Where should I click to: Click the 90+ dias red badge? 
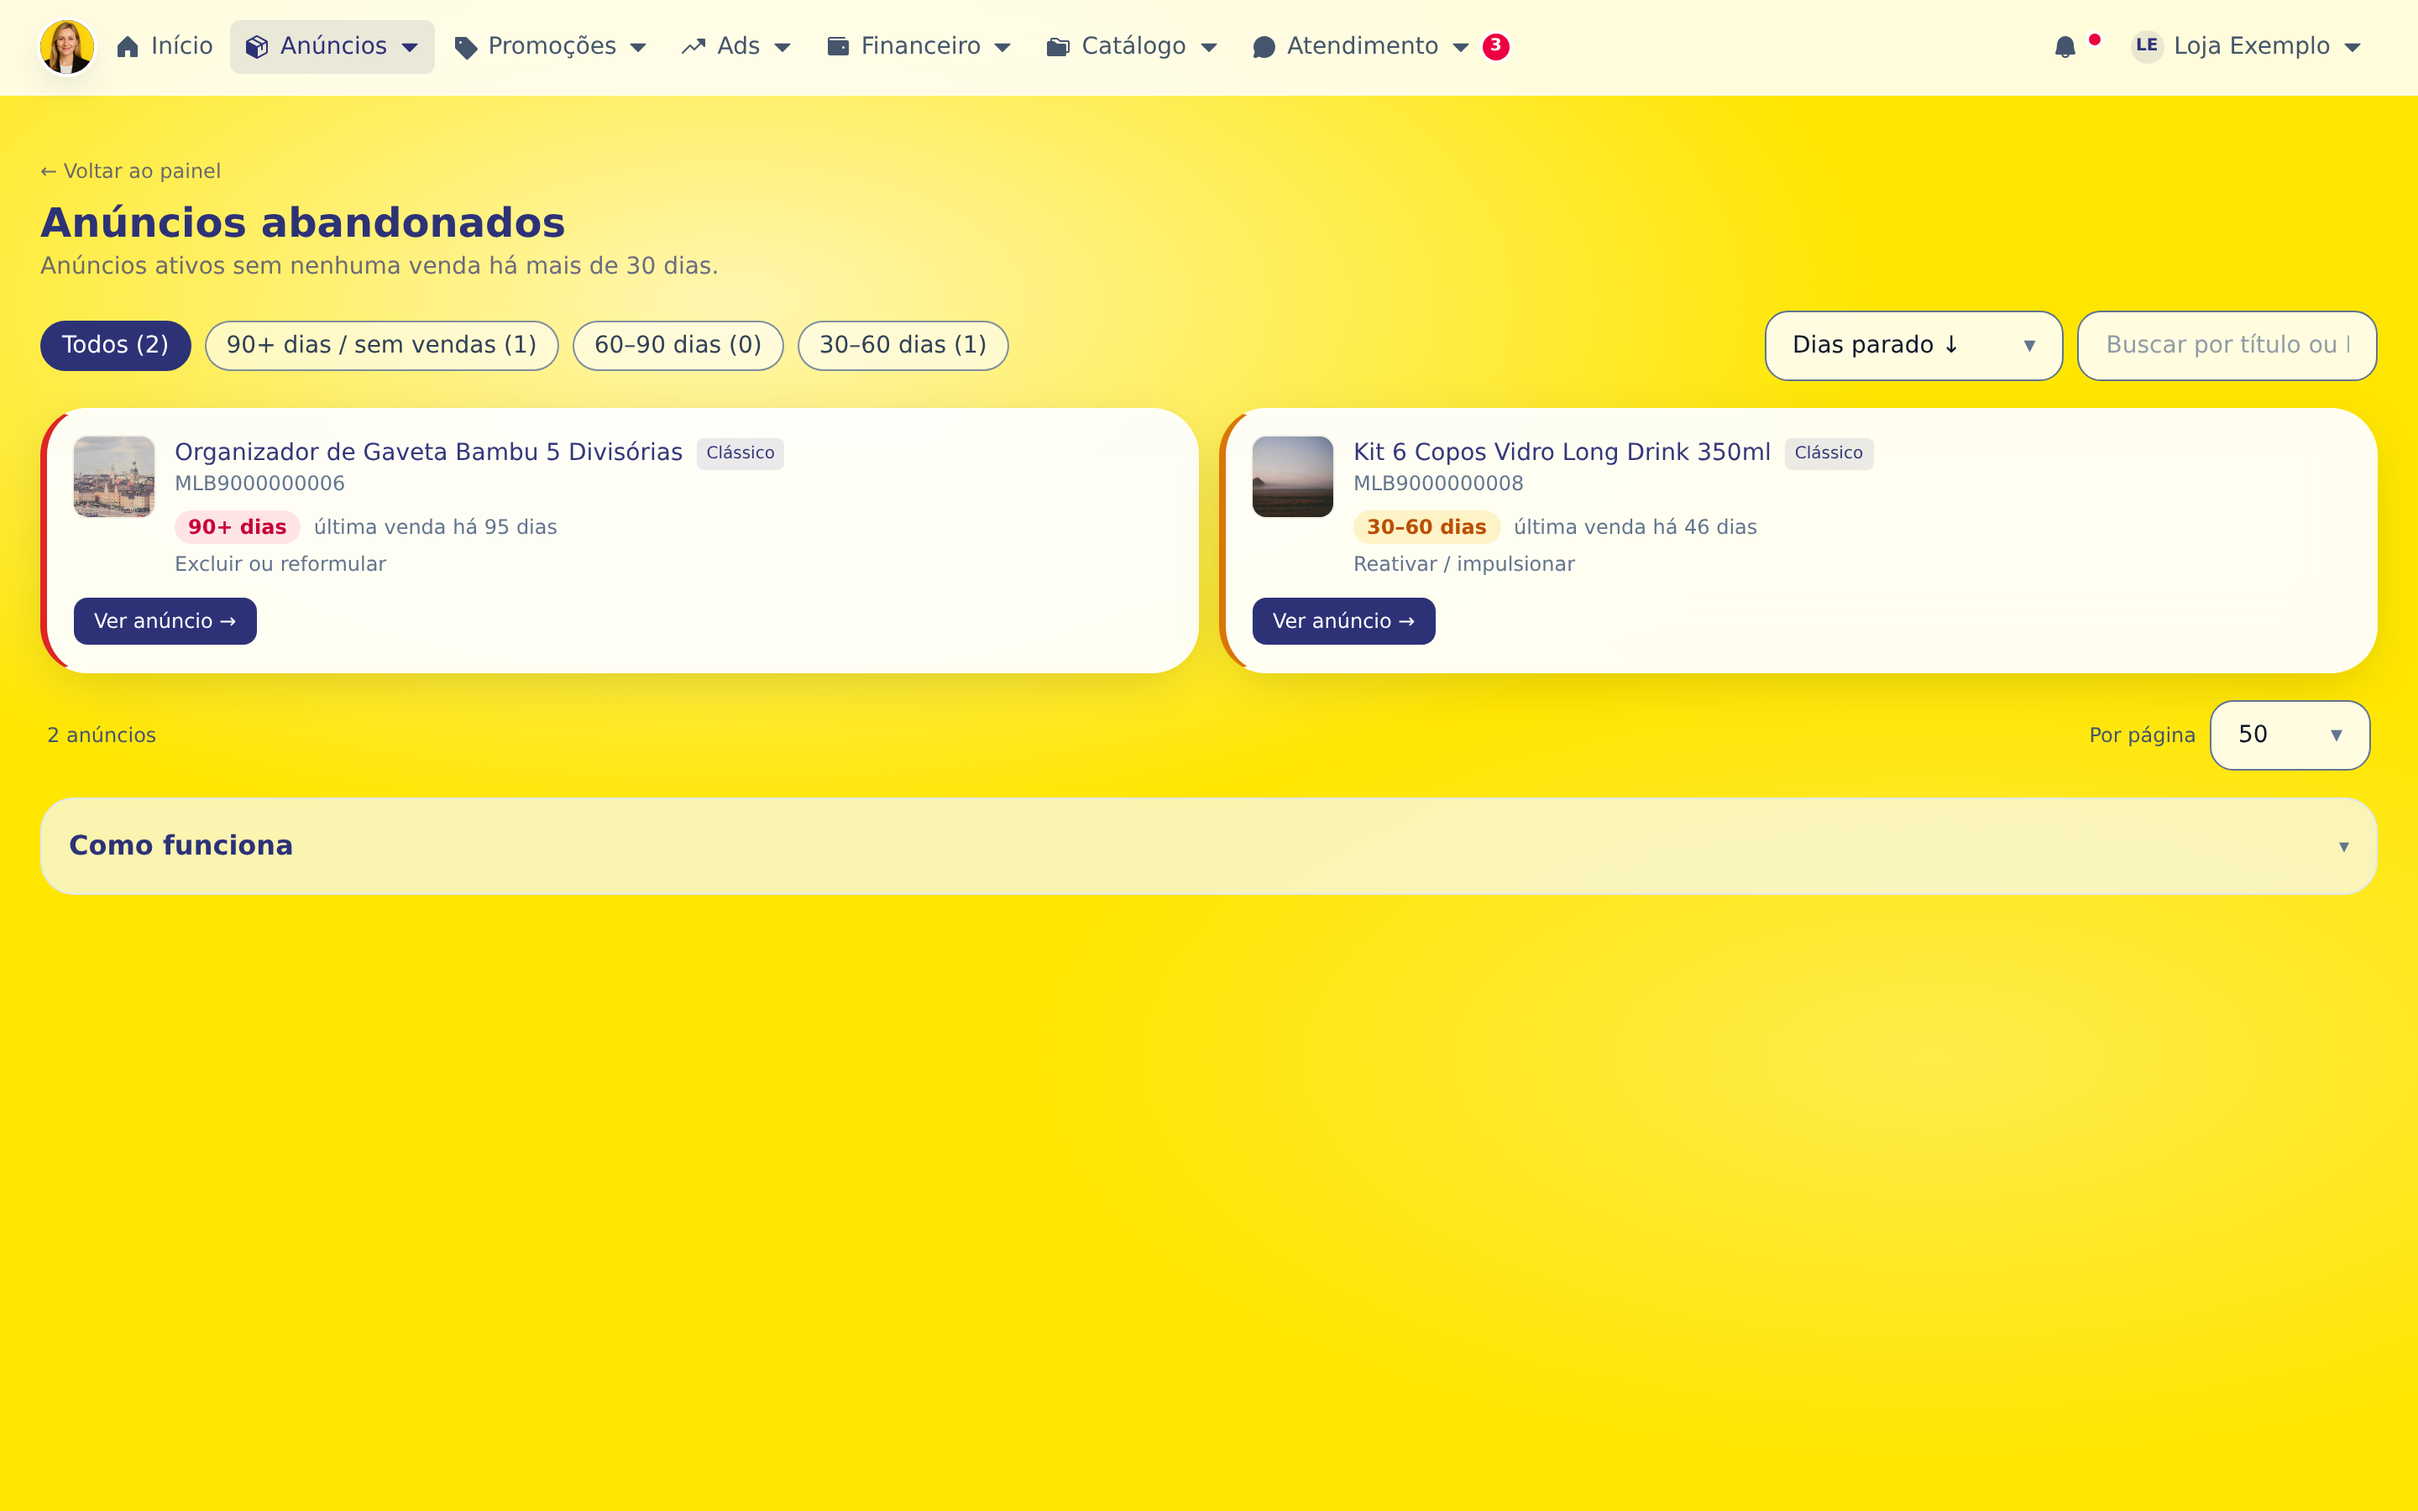click(x=237, y=526)
